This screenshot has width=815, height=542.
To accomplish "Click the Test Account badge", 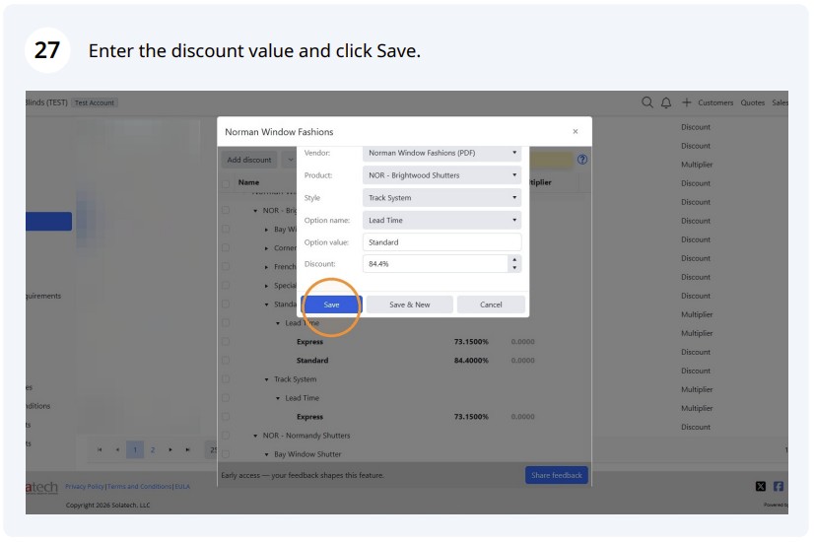I will pyautogui.click(x=94, y=102).
